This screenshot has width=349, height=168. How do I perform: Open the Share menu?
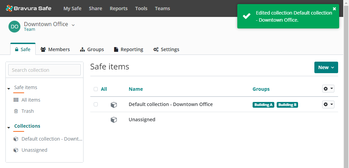(95, 8)
